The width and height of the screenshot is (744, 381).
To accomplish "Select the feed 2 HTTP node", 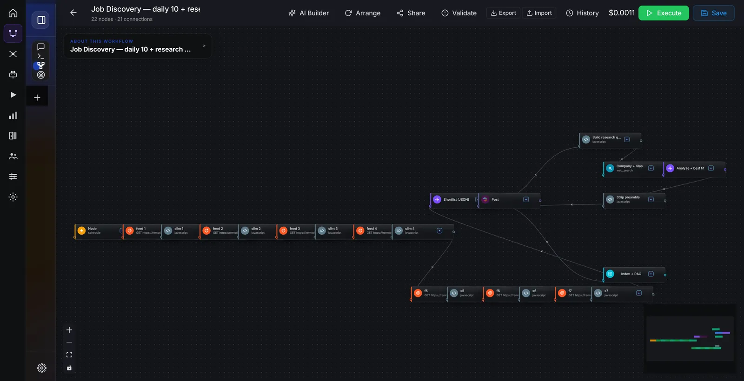I will click(219, 231).
